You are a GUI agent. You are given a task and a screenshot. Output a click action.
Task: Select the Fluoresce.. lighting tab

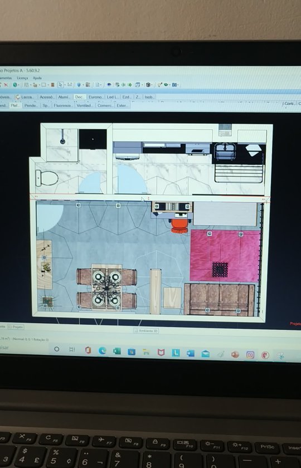click(63, 105)
